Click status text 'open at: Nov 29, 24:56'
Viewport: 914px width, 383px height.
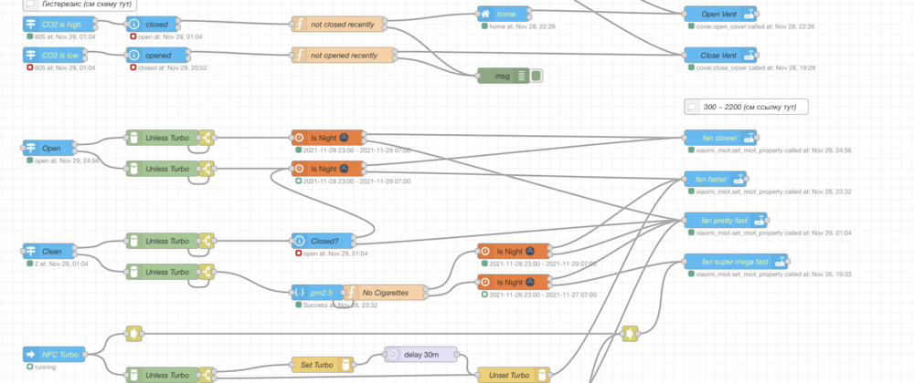point(67,160)
